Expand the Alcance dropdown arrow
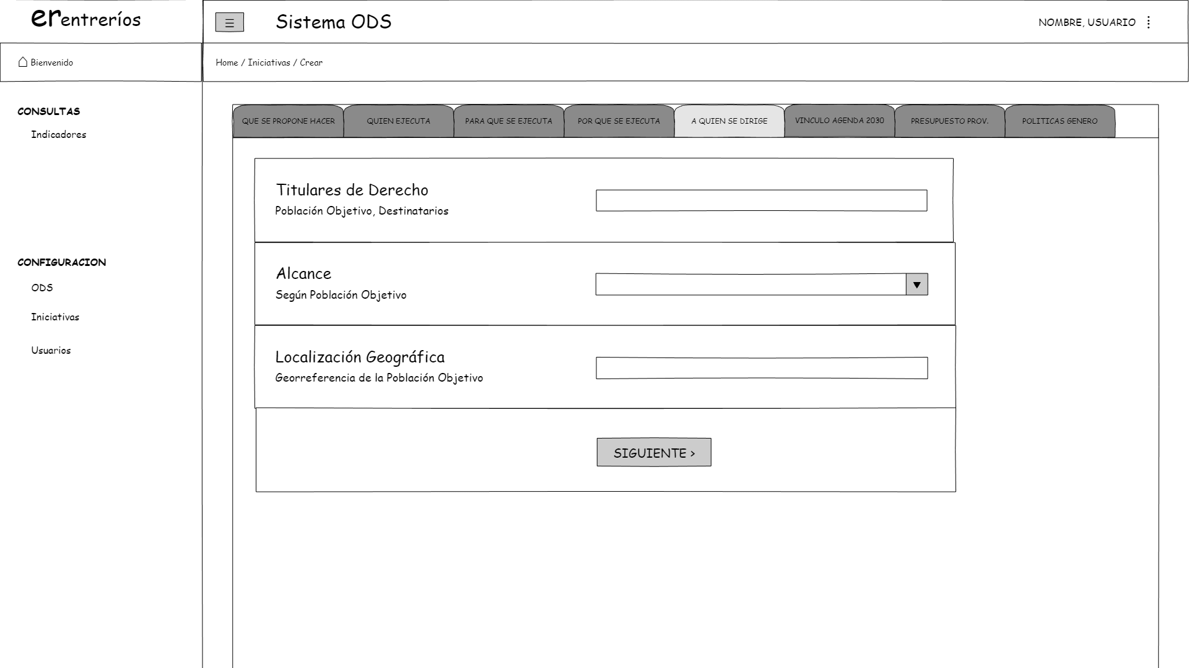 pyautogui.click(x=917, y=285)
